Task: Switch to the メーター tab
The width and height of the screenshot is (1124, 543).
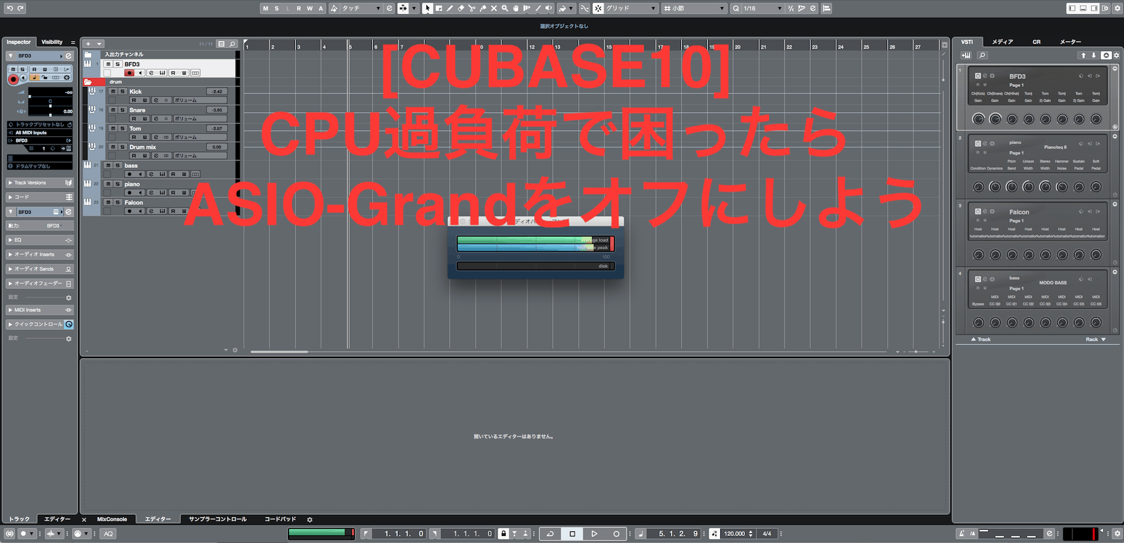Action: pyautogui.click(x=1071, y=42)
